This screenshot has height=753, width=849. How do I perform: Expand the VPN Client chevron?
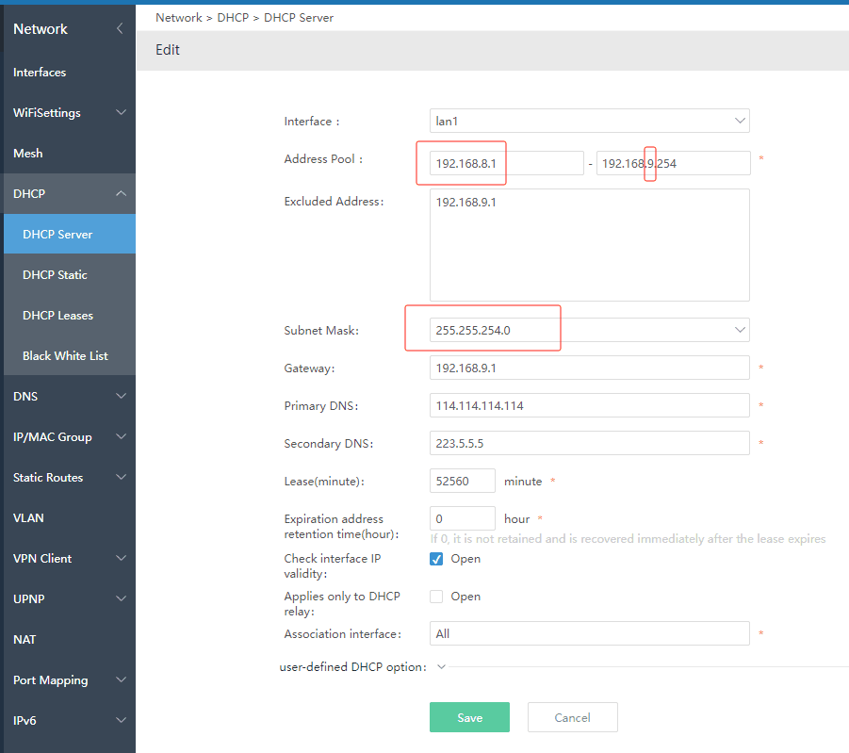tap(122, 558)
